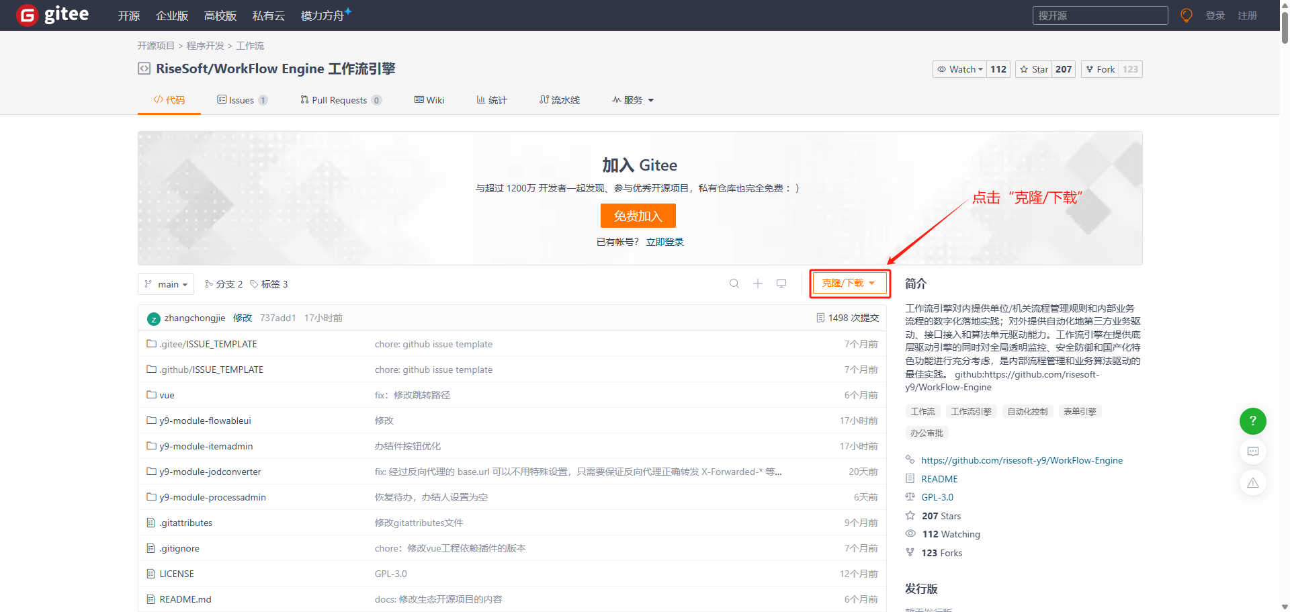Open the 统计 tab

[x=492, y=100]
